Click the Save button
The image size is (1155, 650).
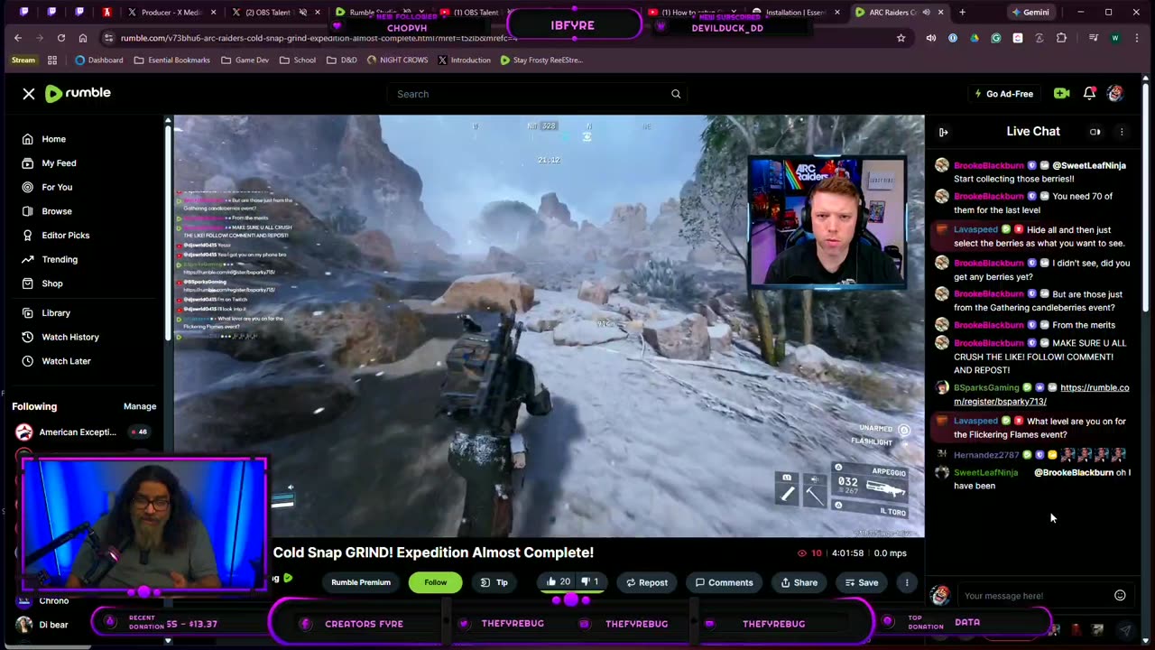pos(862,582)
